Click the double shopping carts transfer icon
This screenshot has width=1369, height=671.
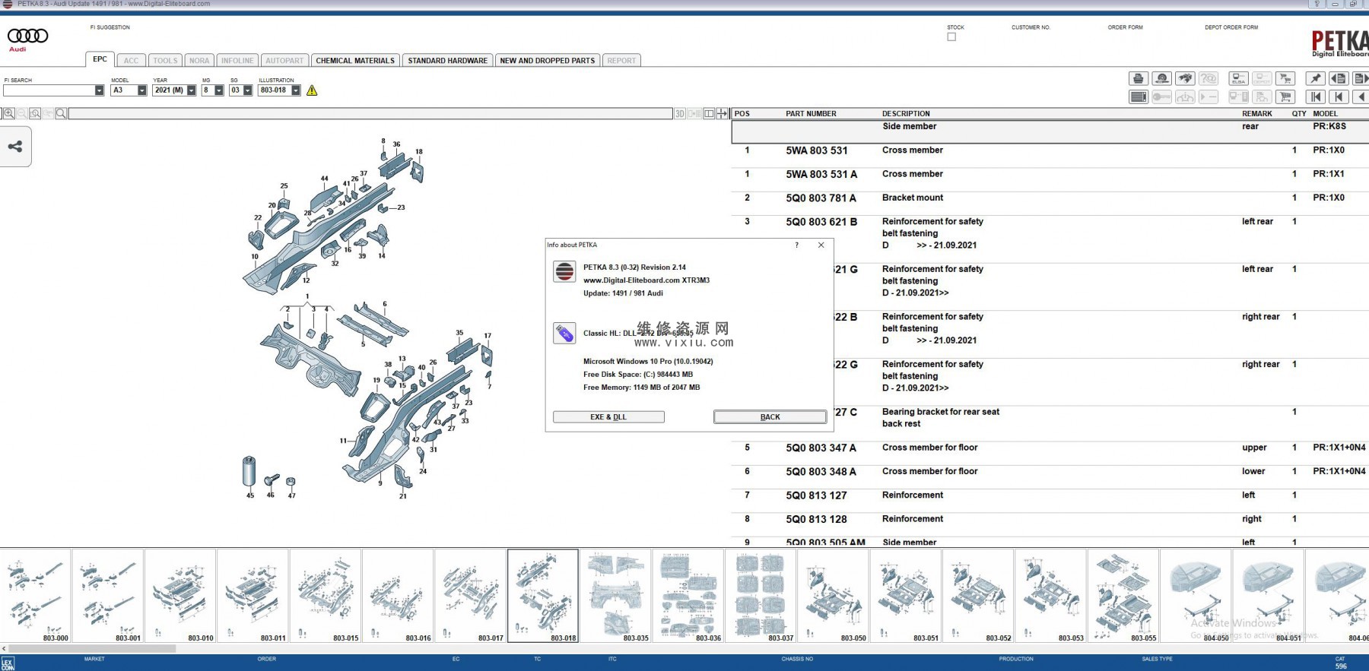click(1285, 78)
